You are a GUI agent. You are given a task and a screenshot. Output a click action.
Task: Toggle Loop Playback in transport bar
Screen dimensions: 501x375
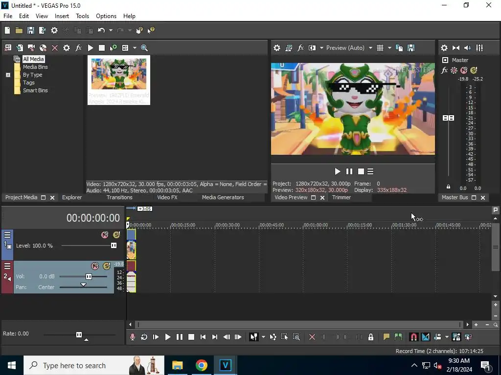[144, 337]
